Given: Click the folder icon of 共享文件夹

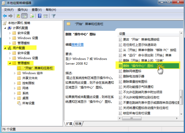Looking at the screenshot, I should click(19, 78).
